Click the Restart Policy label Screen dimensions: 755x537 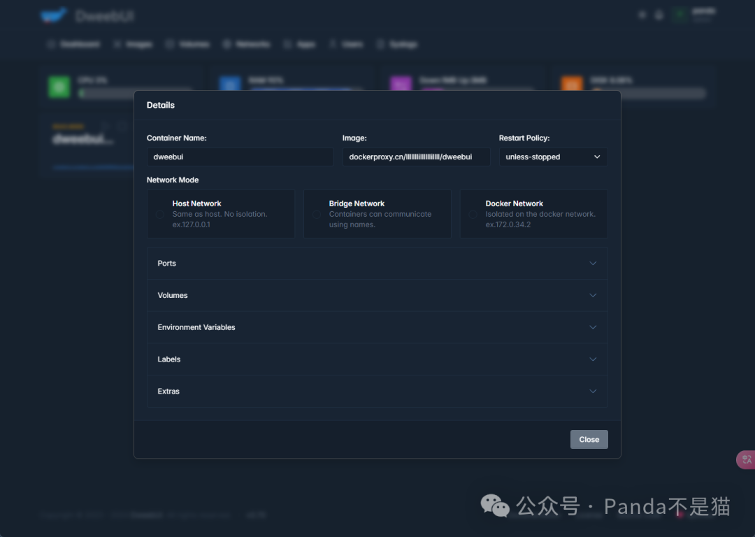(524, 138)
